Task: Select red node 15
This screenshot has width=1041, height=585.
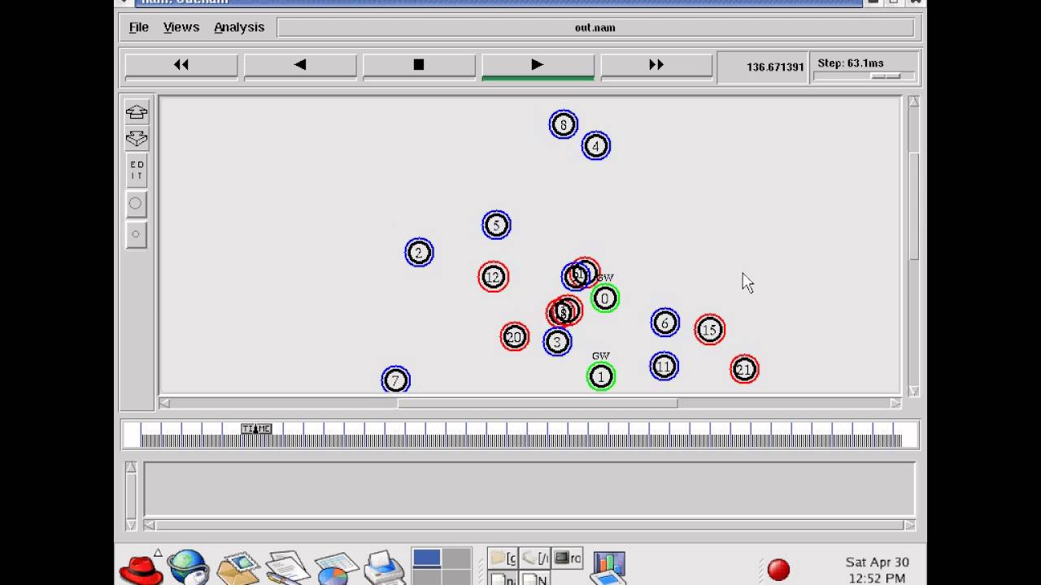Action: 709,329
